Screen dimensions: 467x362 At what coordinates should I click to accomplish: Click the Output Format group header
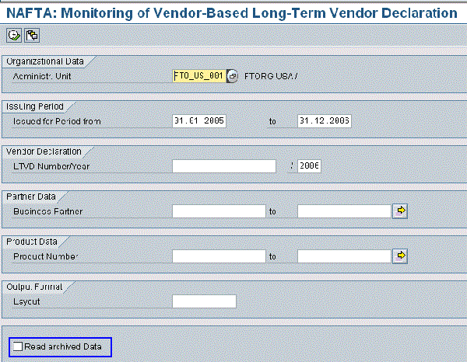pos(34,287)
